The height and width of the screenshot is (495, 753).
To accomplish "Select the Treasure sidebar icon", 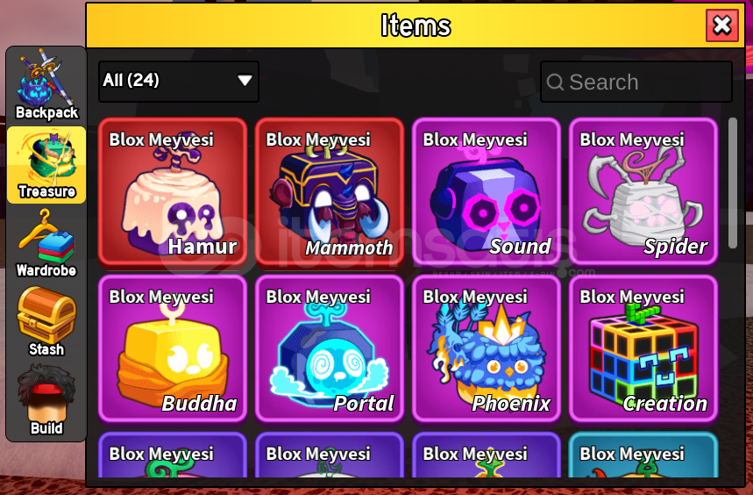I will click(46, 165).
